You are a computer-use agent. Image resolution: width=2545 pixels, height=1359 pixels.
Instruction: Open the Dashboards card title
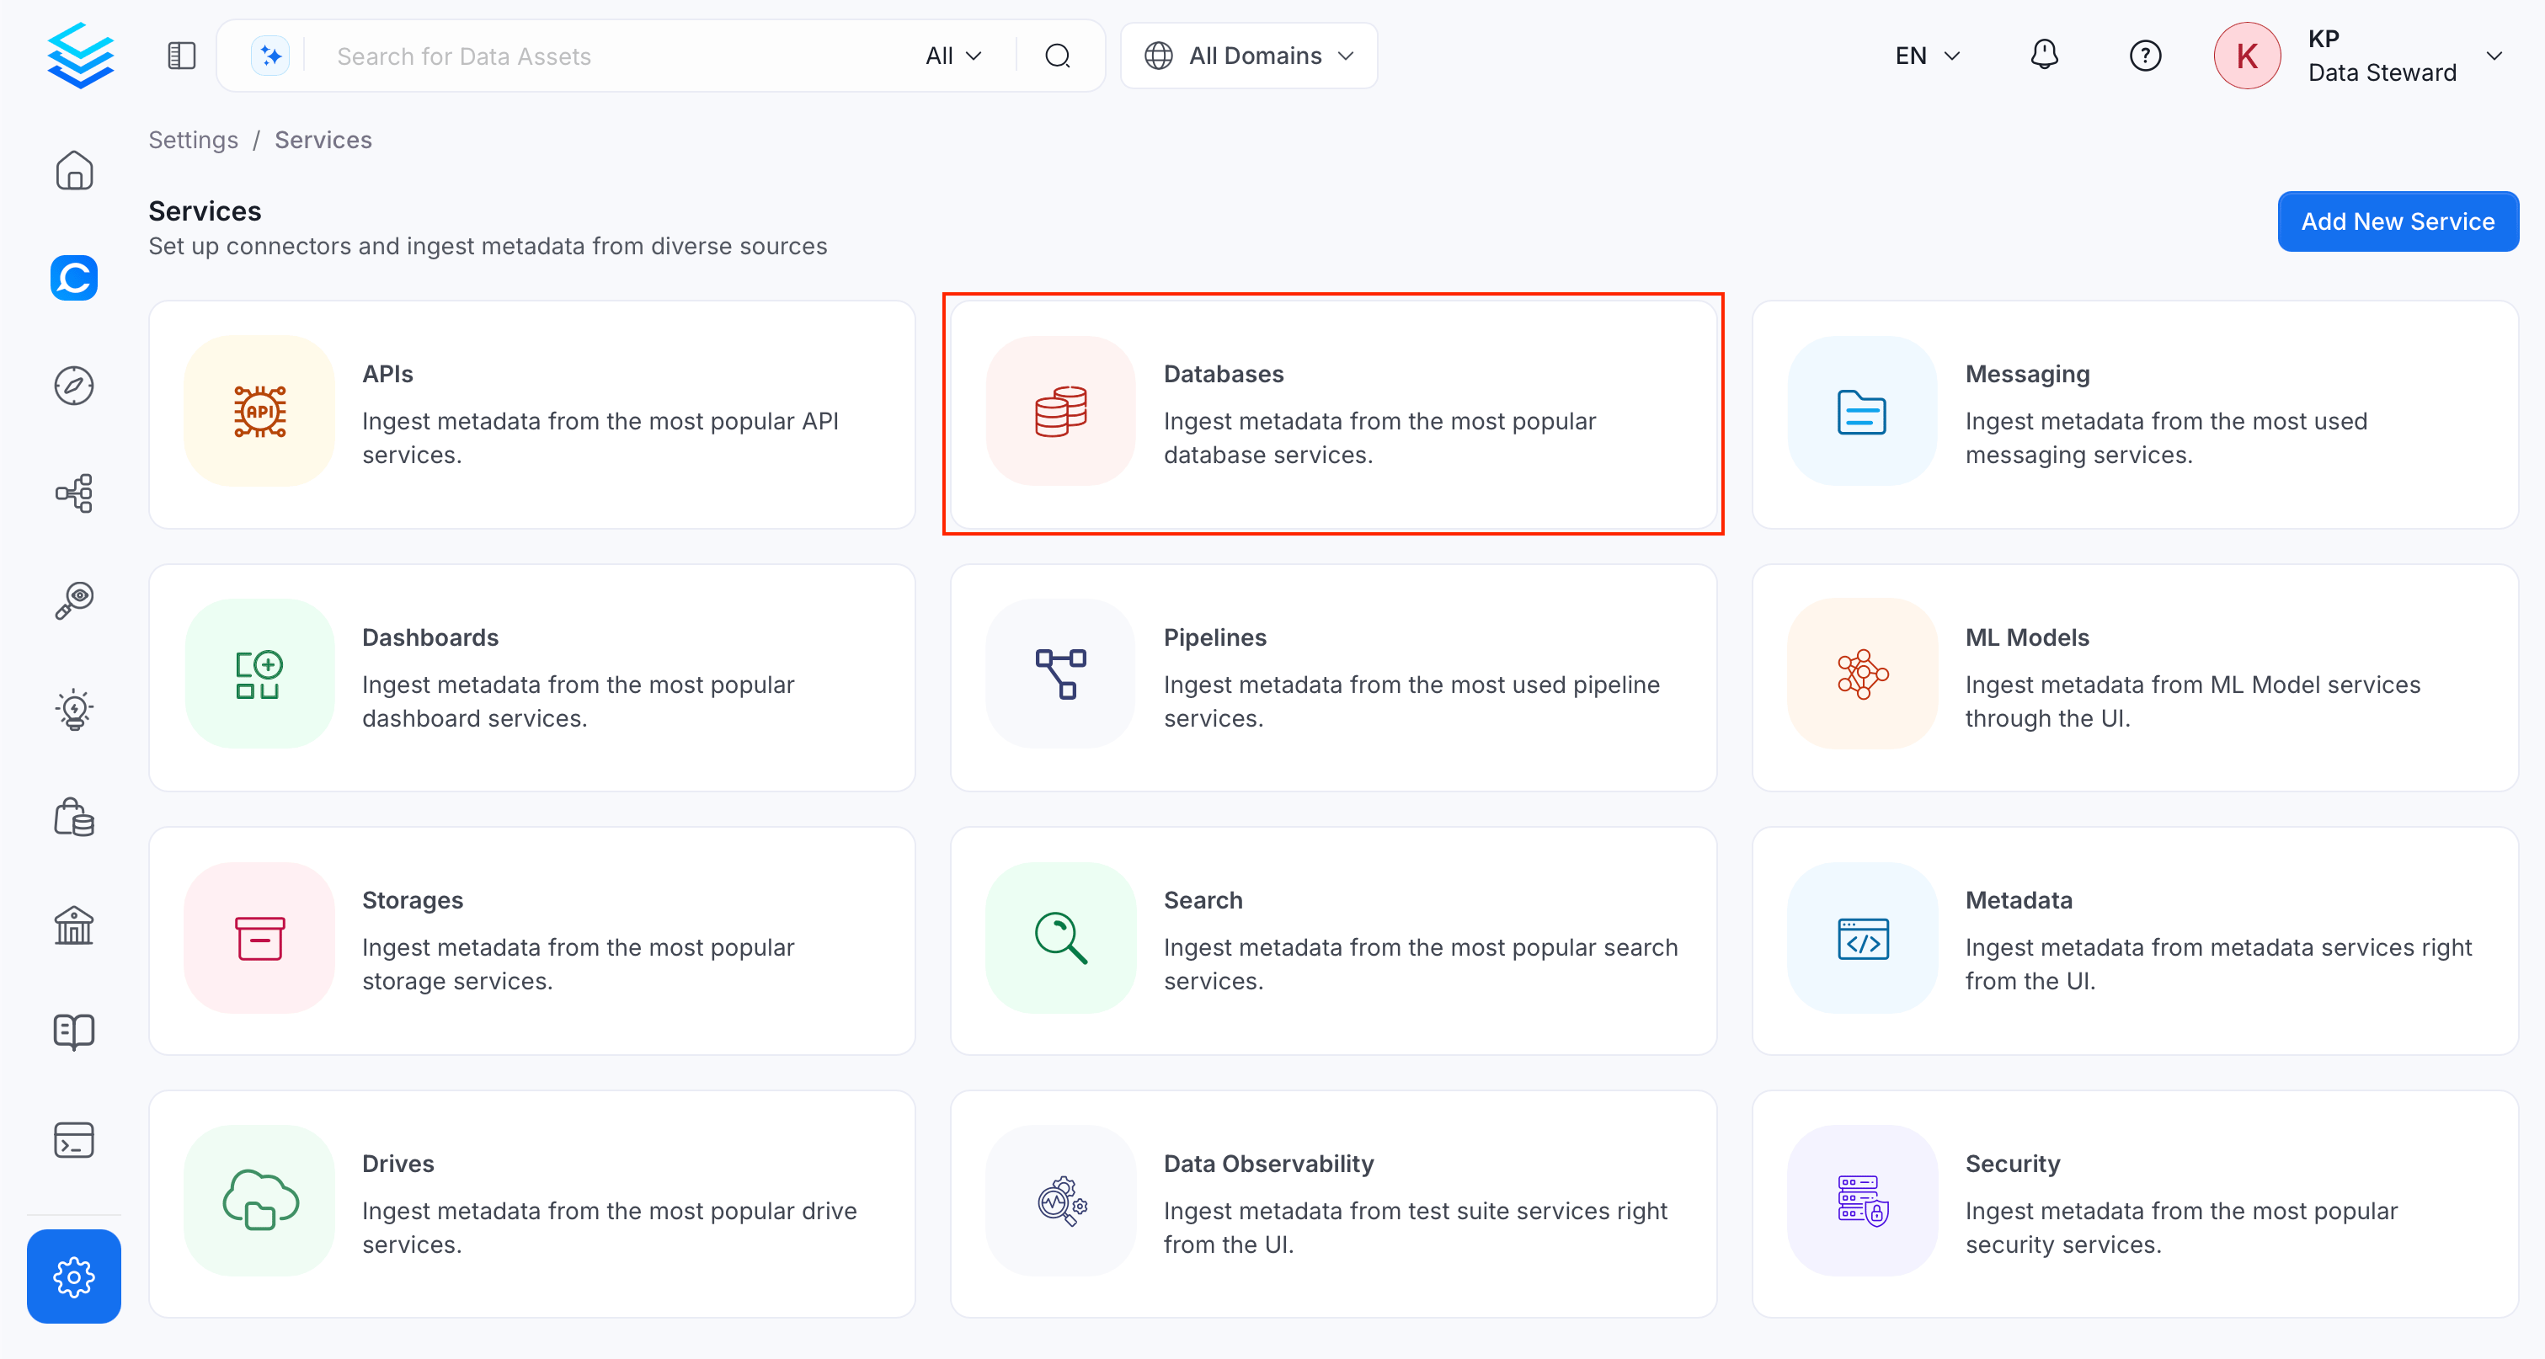pos(430,638)
